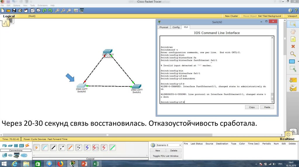Open the Edit menu

click(8, 5)
